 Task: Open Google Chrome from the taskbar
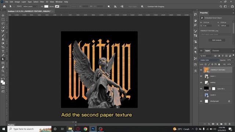tap(86, 129)
